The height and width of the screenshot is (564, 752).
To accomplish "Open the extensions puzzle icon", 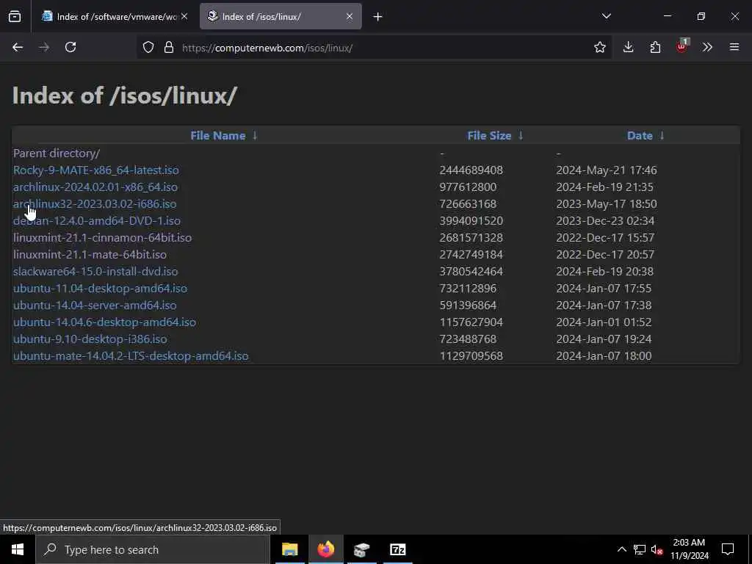I will point(655,47).
